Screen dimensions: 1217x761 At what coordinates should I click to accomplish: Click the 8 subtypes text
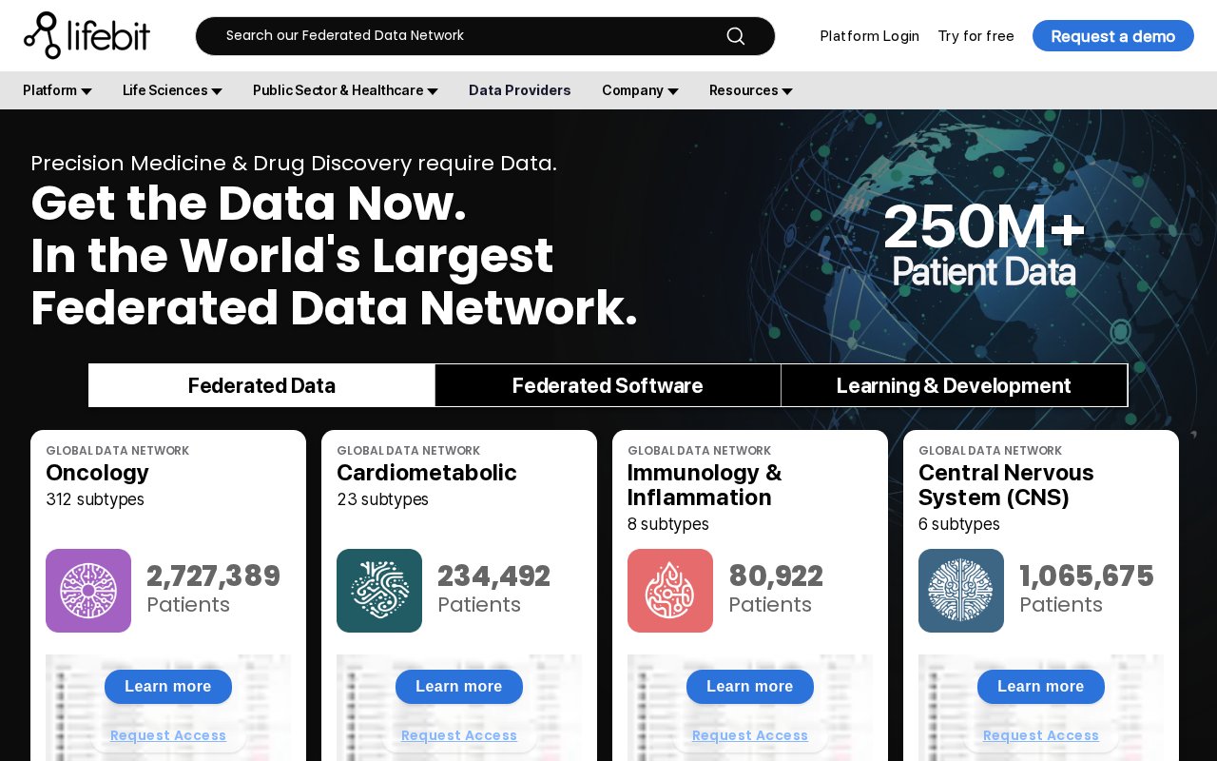pos(668,524)
